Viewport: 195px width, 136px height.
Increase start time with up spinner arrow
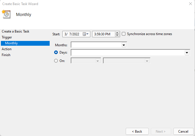click(x=117, y=33)
